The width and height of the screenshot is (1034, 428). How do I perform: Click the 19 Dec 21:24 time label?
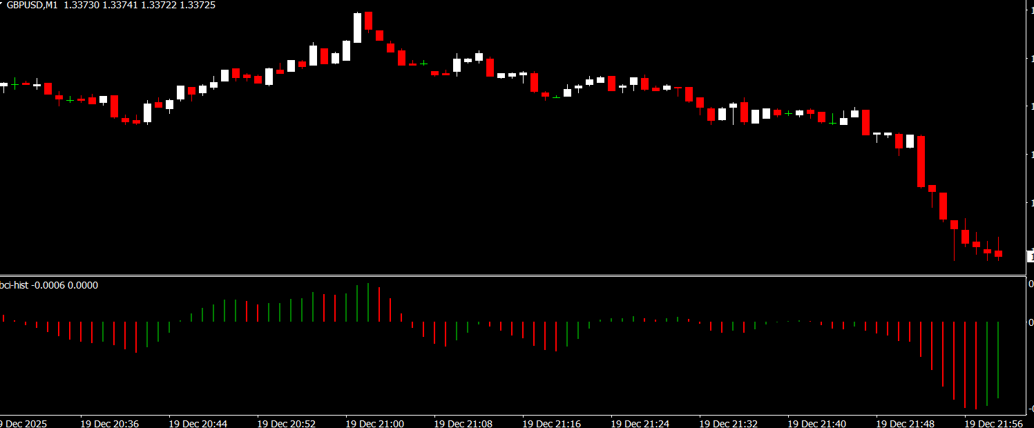pyautogui.click(x=640, y=422)
